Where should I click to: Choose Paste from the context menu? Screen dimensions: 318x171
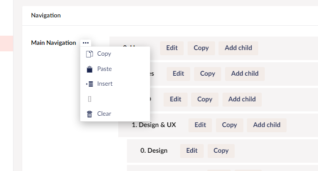[115, 69]
